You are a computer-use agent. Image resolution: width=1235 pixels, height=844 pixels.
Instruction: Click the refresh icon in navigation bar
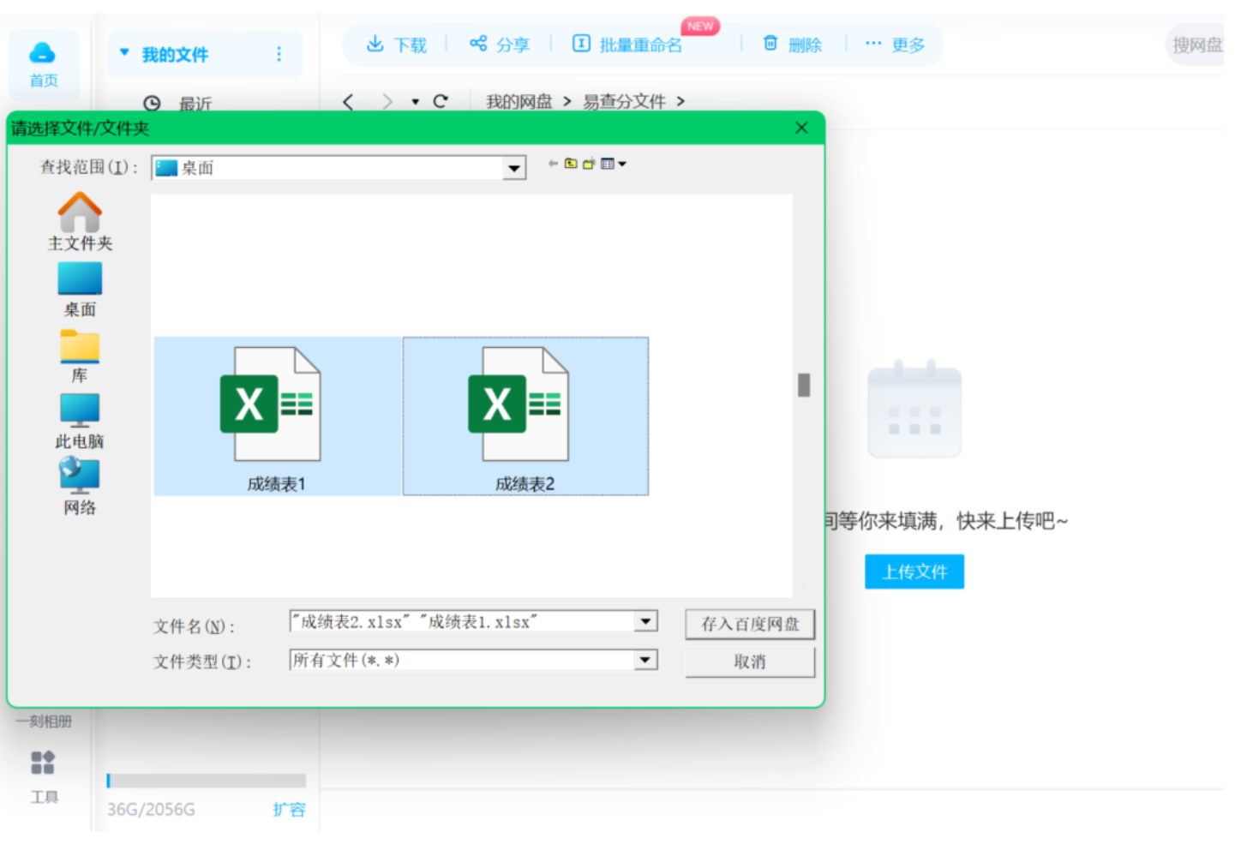point(441,101)
